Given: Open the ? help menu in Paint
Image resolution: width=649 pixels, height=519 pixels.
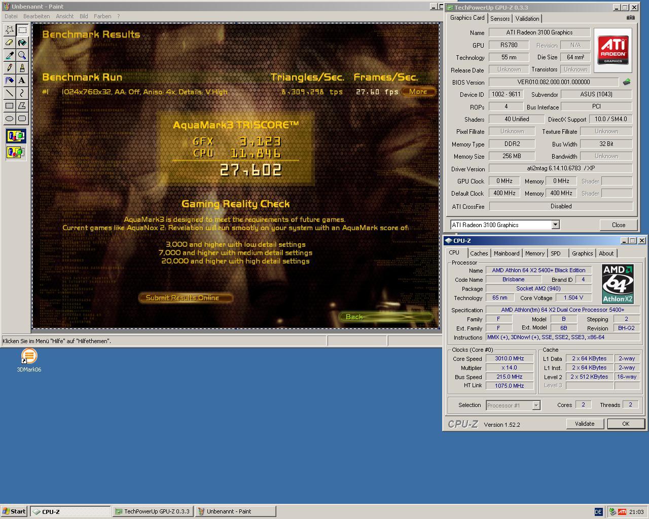Looking at the screenshot, I should 119,16.
